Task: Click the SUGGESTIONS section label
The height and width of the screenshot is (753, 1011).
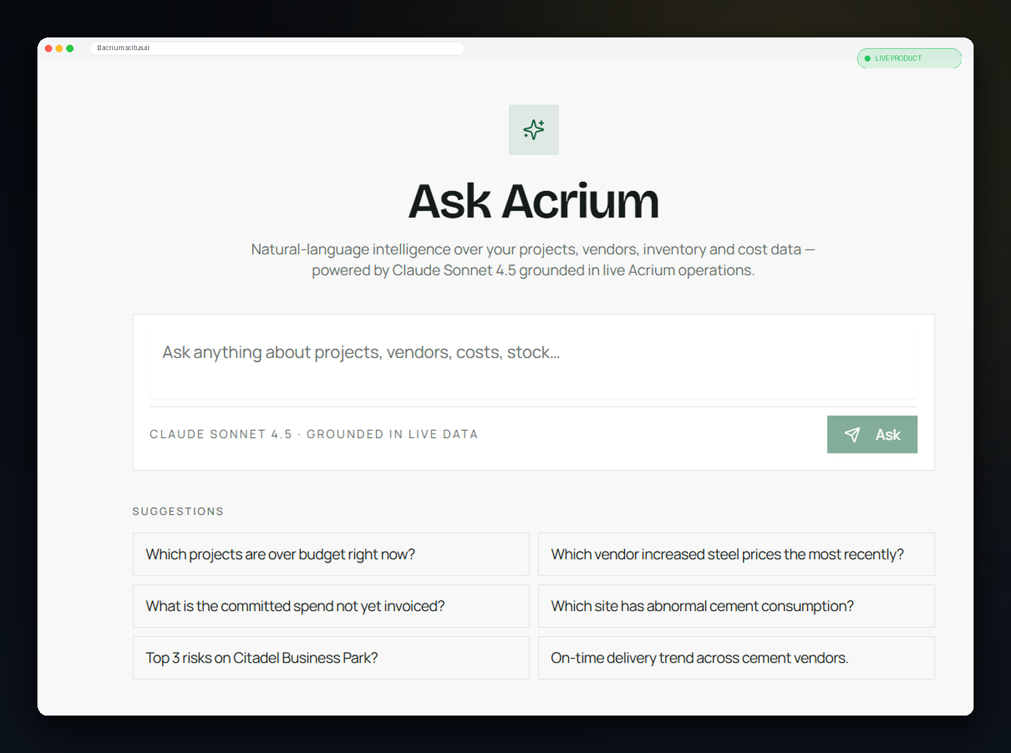Action: pyautogui.click(x=178, y=512)
